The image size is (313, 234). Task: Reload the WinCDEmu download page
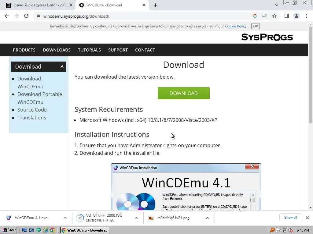point(26,16)
